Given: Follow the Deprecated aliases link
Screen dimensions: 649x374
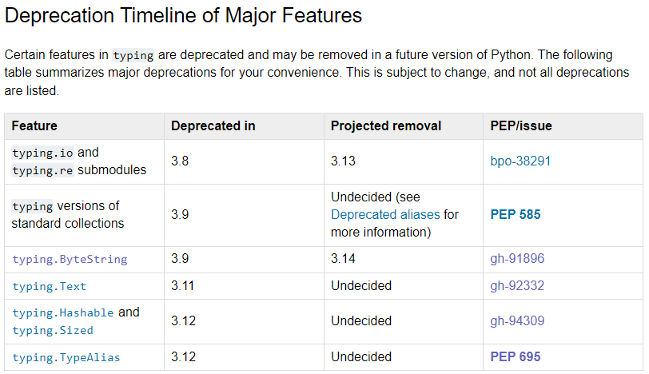Looking at the screenshot, I should (x=387, y=214).
